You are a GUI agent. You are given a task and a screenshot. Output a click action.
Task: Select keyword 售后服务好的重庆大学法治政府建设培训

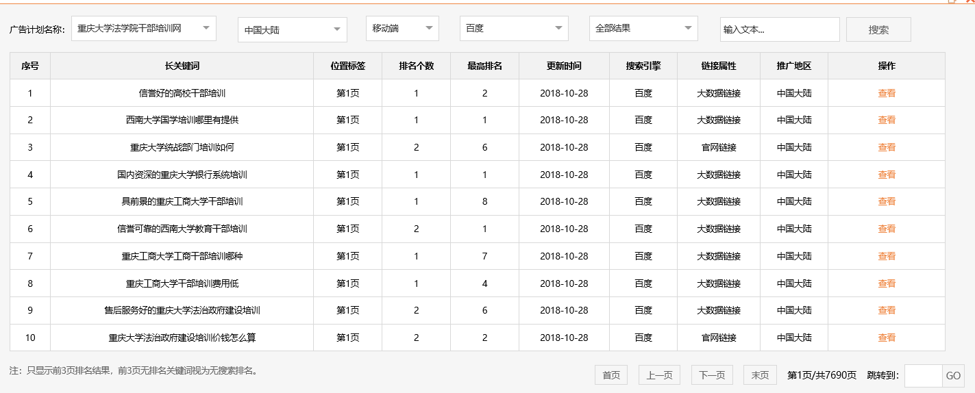coord(182,310)
